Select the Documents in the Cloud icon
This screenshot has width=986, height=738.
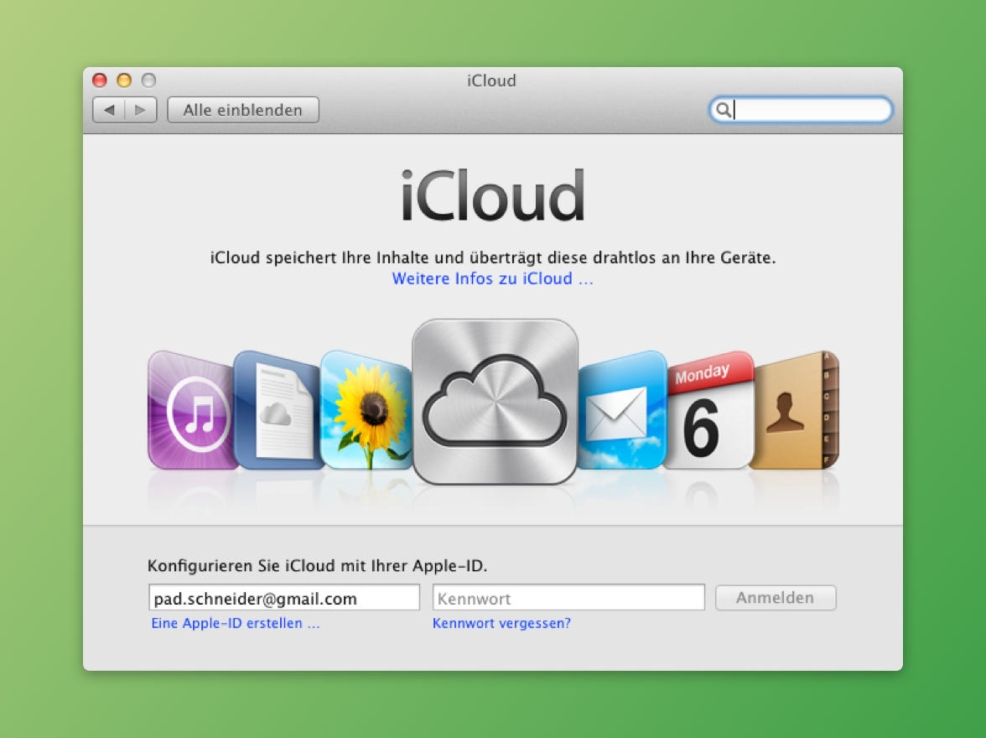(x=277, y=409)
